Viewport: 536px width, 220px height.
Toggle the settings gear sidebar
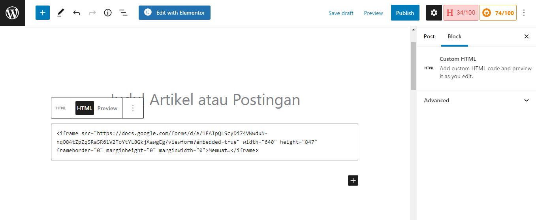click(434, 13)
